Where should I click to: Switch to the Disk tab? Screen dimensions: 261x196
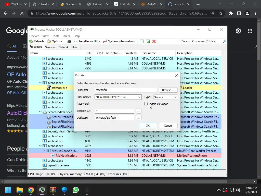[74, 47]
